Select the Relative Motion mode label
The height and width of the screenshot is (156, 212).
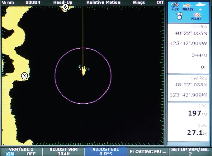pyautogui.click(x=103, y=2)
